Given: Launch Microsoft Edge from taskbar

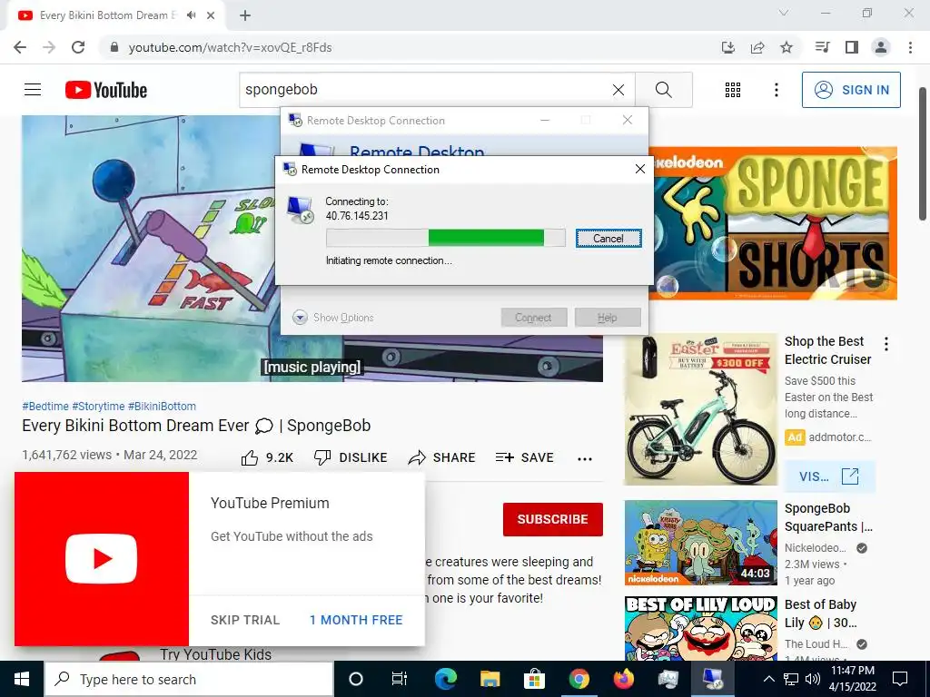Looking at the screenshot, I should point(445,679).
